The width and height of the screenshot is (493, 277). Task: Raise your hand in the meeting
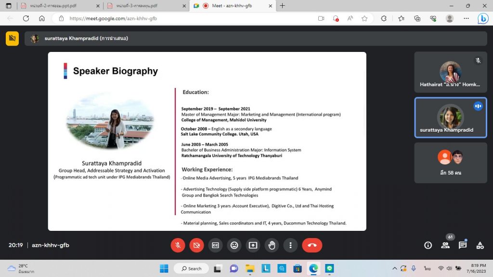(272, 245)
